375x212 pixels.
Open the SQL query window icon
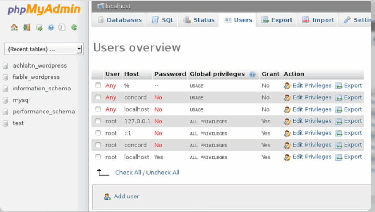39,27
